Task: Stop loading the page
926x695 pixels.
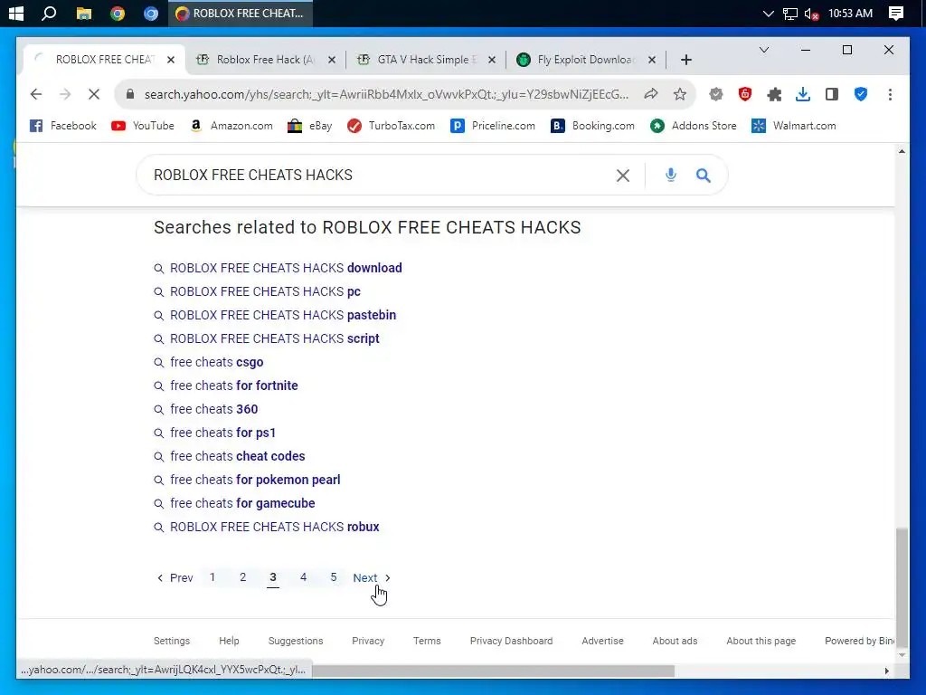Action: [94, 94]
